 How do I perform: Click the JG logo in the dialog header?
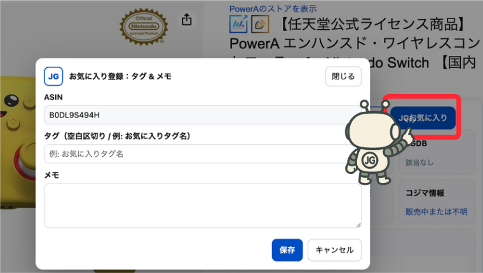click(53, 76)
